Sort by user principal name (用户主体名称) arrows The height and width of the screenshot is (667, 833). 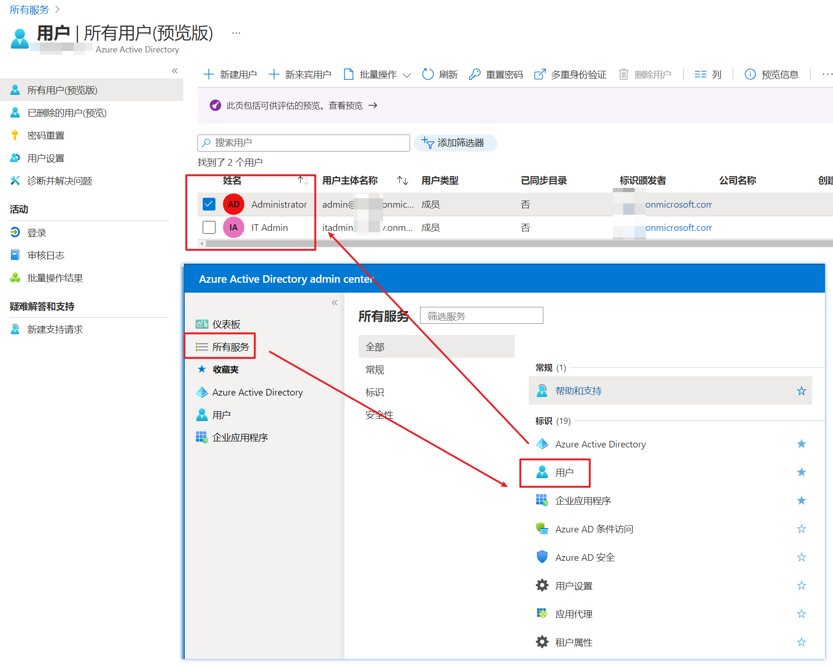[403, 181]
